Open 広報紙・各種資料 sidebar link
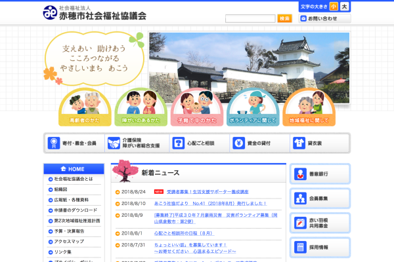Viewport: 394px width, 262px height. coord(72,200)
